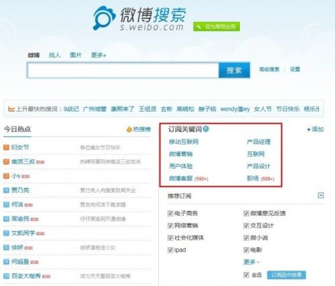Open trending term 高晓松

186,109
